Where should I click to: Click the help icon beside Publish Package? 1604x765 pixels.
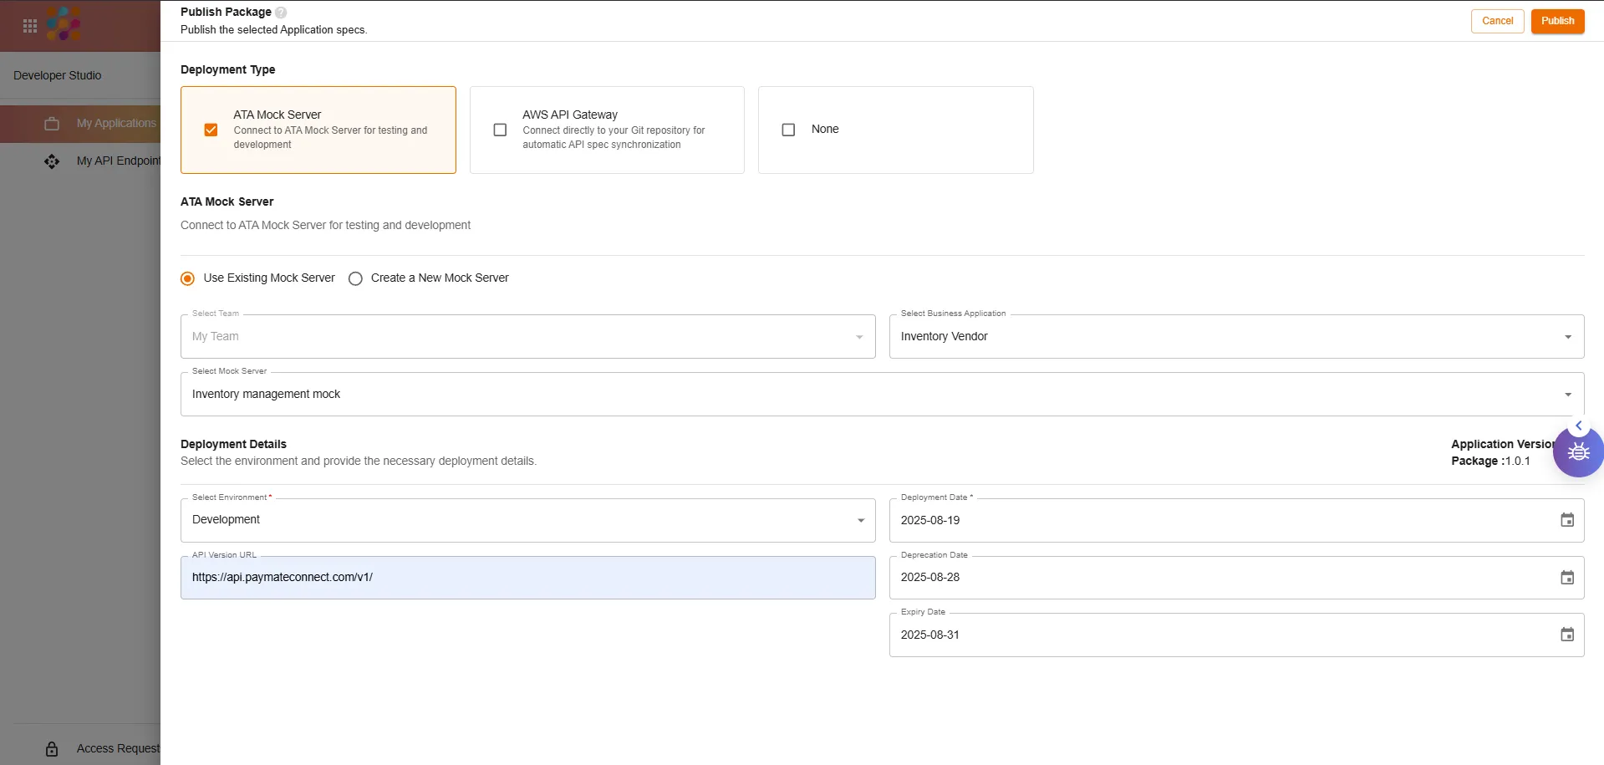pyautogui.click(x=281, y=13)
